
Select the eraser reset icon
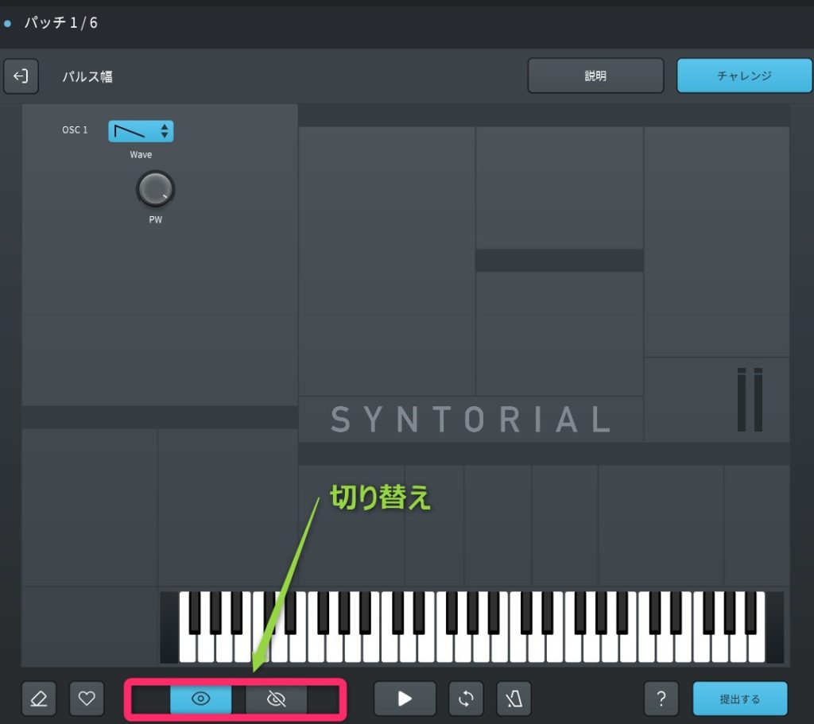(x=39, y=699)
